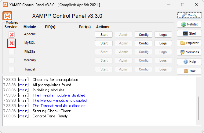The width and height of the screenshot is (204, 133).
Task: Start the MySQL module
Action: tap(104, 43)
